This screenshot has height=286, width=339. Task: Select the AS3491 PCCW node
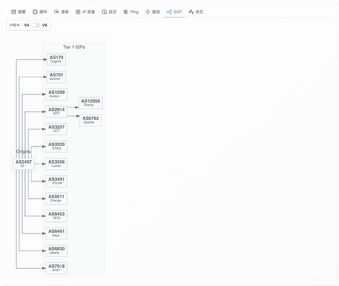coord(57,181)
